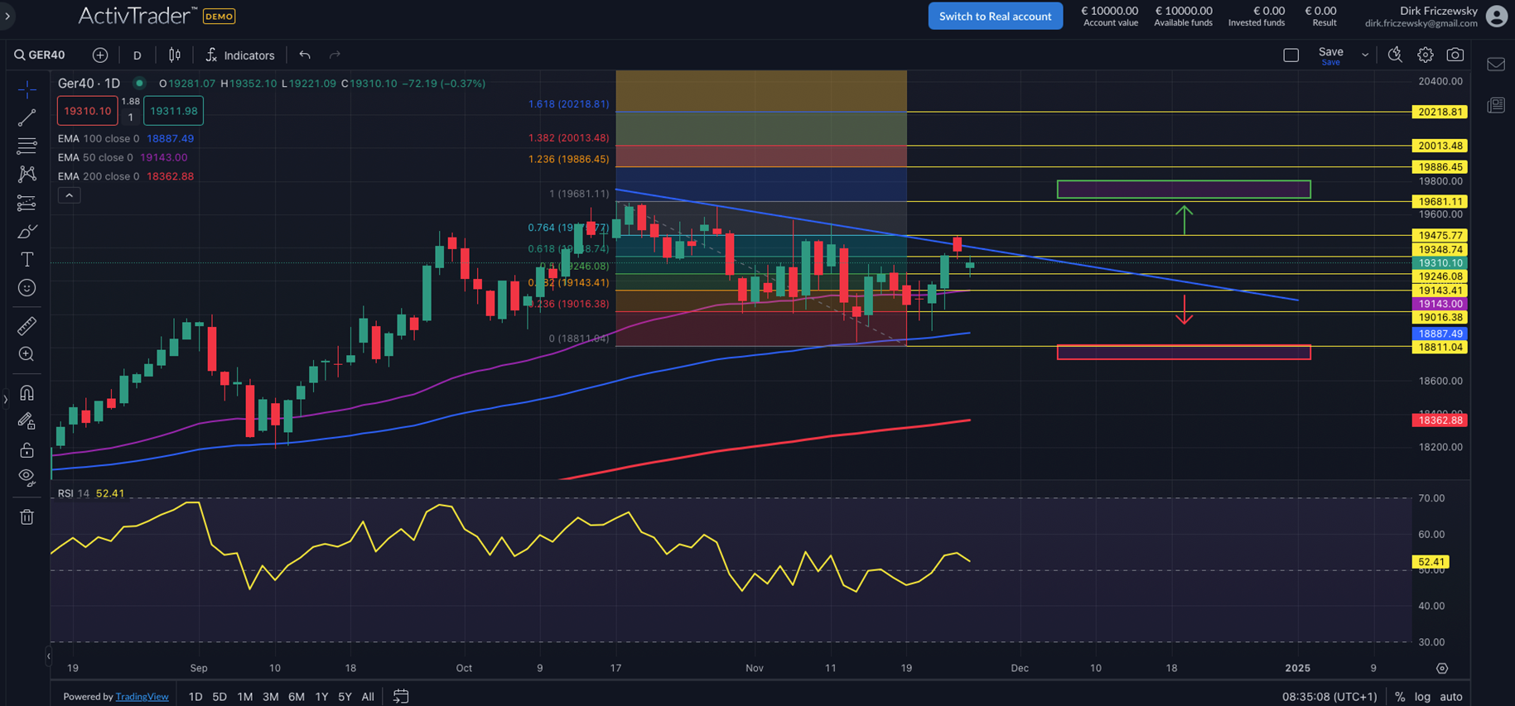Screen dimensions: 1515x706
Task: Add a symbol with the plus icon
Action: 100,55
